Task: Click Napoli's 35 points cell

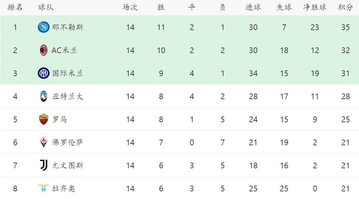Action: pyautogui.click(x=346, y=27)
